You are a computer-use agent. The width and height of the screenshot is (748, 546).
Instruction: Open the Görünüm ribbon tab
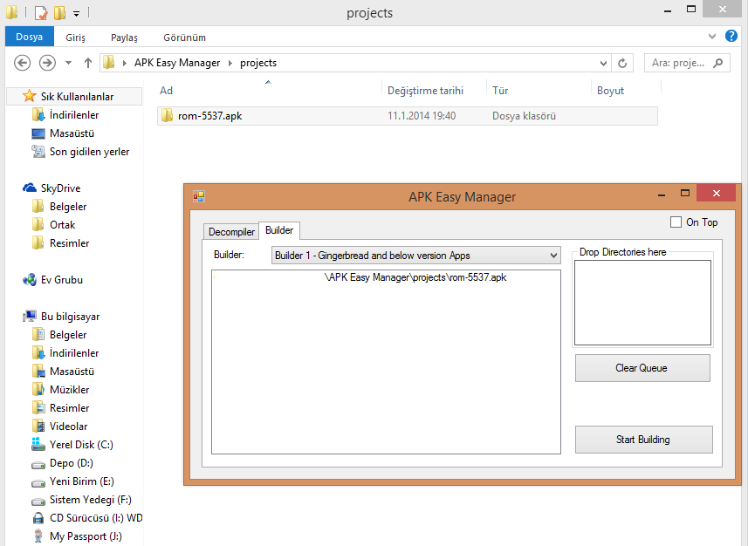click(x=184, y=38)
